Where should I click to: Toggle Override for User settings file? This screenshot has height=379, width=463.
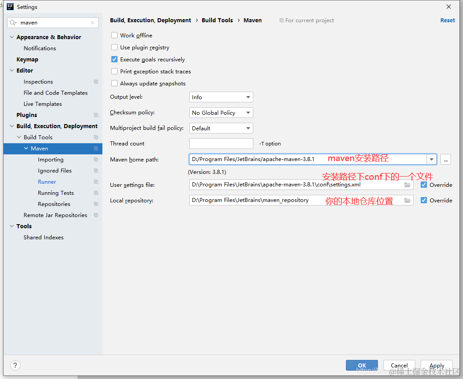coord(424,185)
